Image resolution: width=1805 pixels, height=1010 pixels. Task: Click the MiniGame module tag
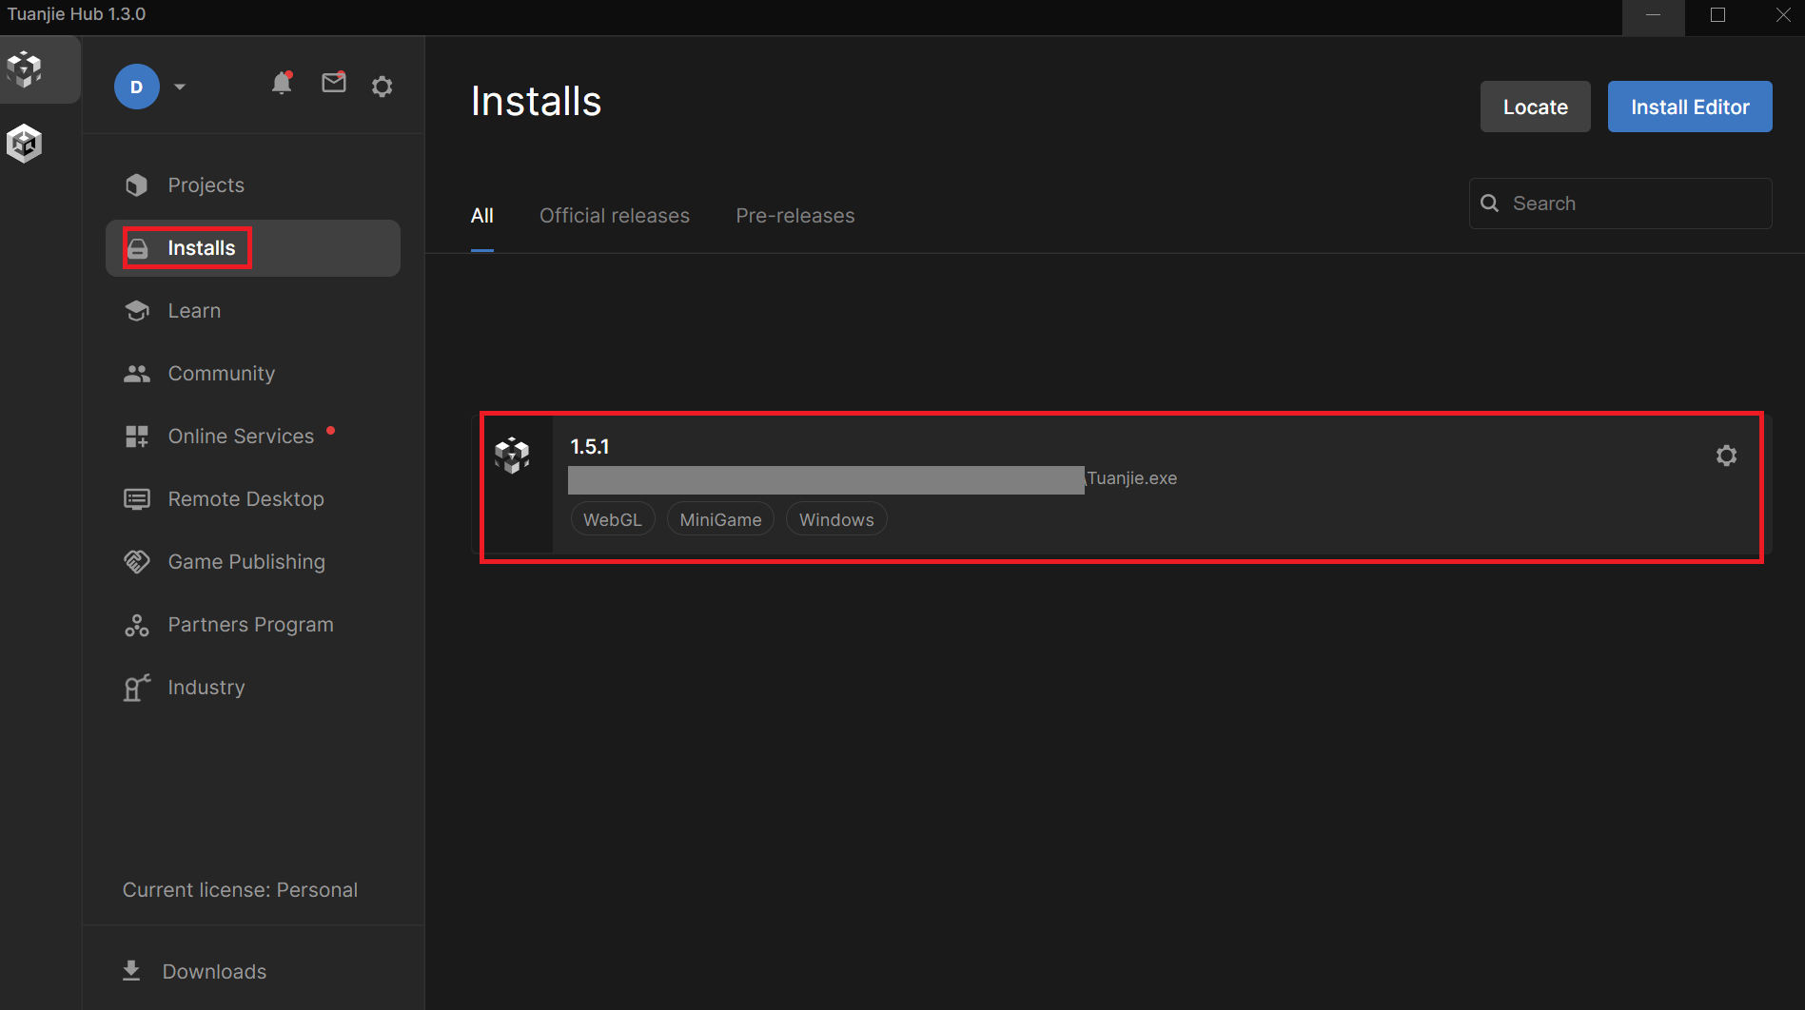[x=720, y=520]
